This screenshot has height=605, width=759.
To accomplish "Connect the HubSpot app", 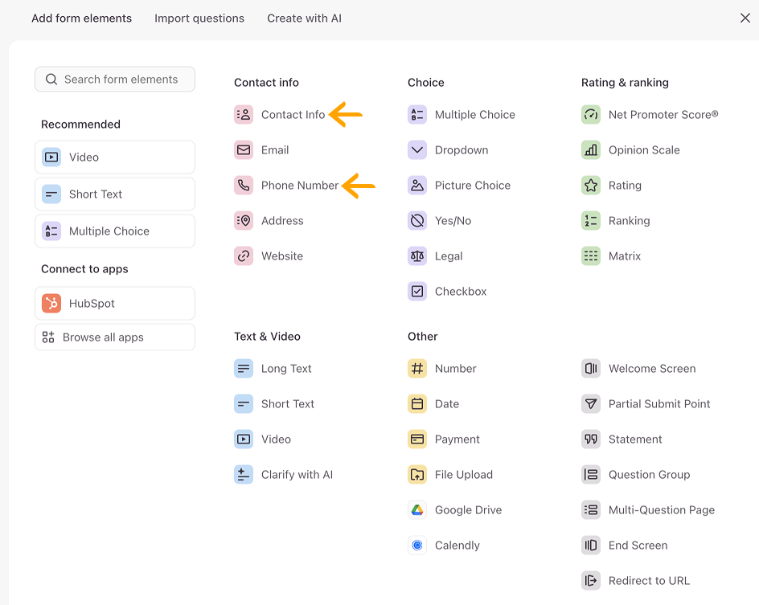I will 115,303.
